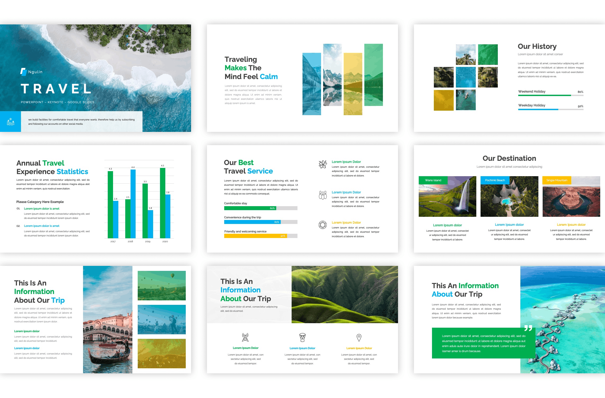Click the radio antenna tower icon
This screenshot has height=398, width=605.
pyautogui.click(x=245, y=337)
